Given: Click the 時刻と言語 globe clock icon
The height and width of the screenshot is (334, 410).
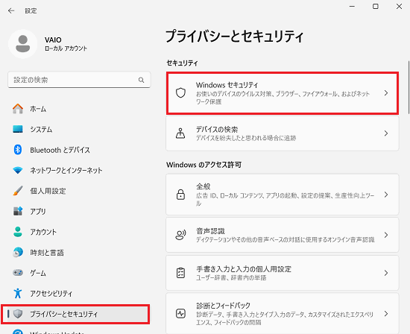Looking at the screenshot, I should click(x=18, y=252).
